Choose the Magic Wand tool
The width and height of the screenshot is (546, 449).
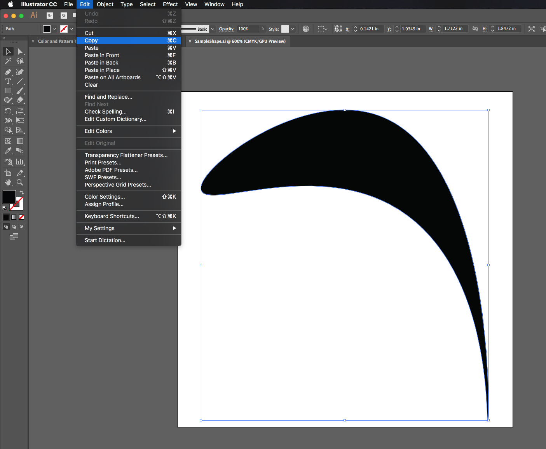tap(8, 61)
